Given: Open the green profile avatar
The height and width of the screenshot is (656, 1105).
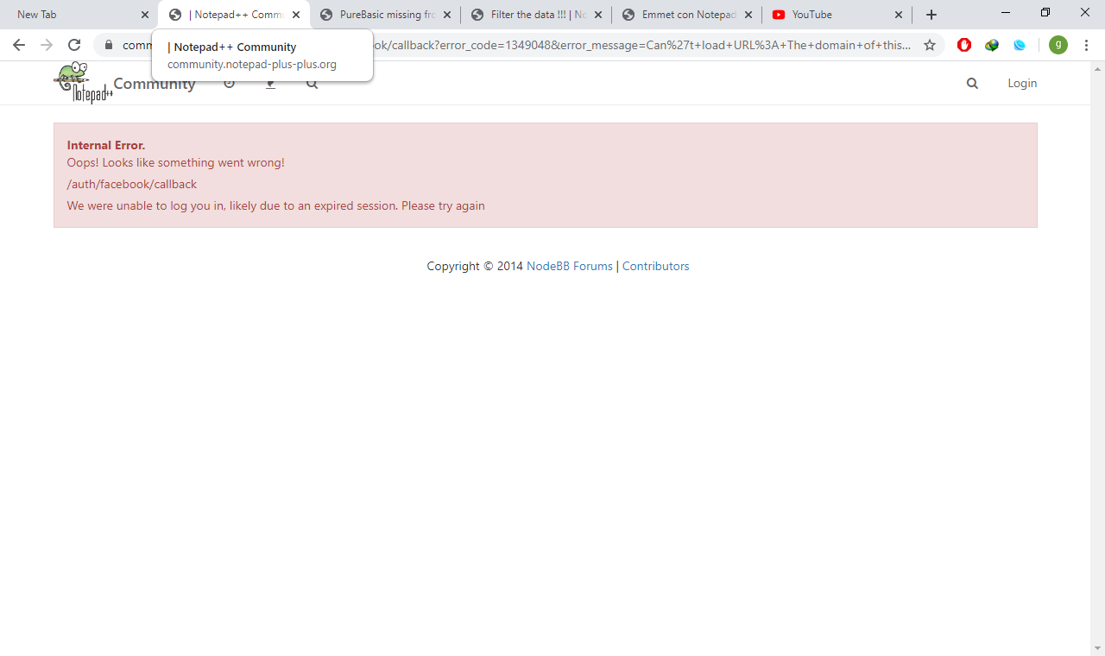Looking at the screenshot, I should point(1058,45).
